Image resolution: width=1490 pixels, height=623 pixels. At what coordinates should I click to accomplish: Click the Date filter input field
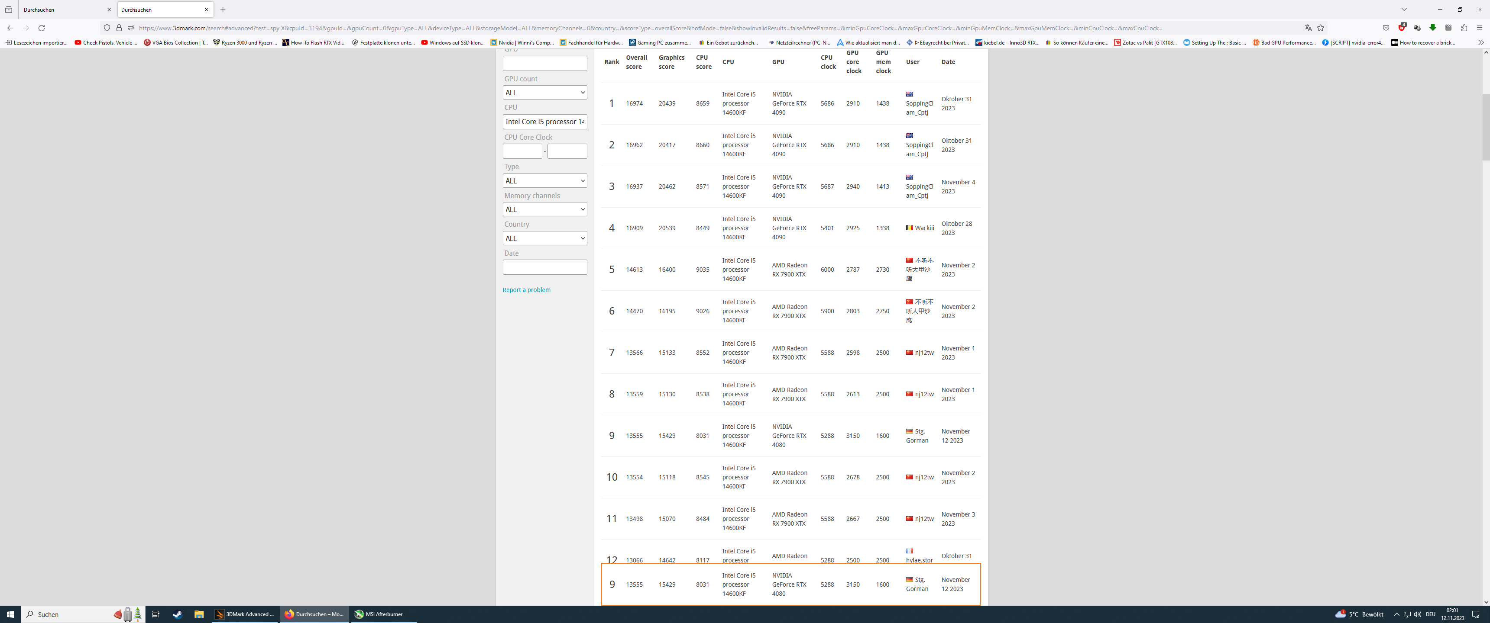pyautogui.click(x=544, y=267)
